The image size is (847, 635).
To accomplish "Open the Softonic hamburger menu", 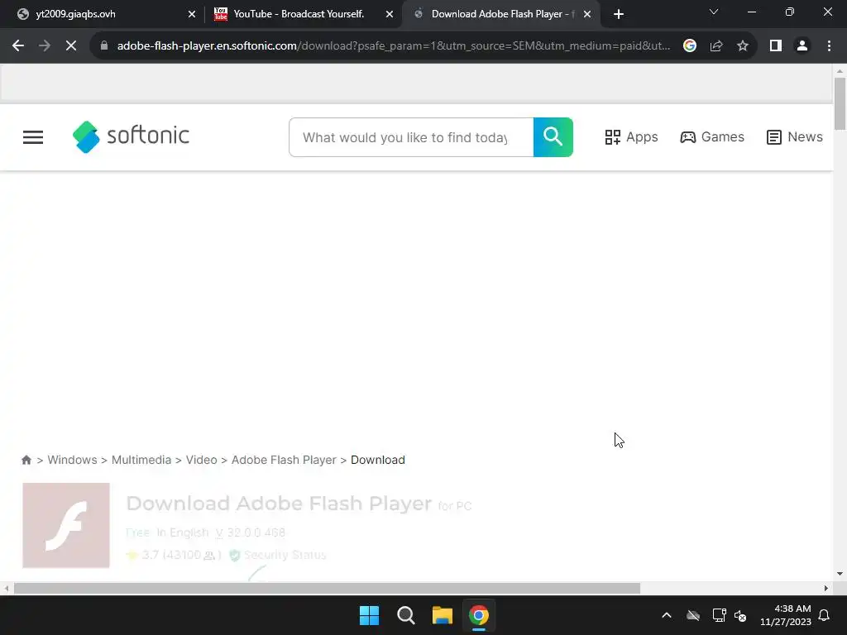I will 33,137.
